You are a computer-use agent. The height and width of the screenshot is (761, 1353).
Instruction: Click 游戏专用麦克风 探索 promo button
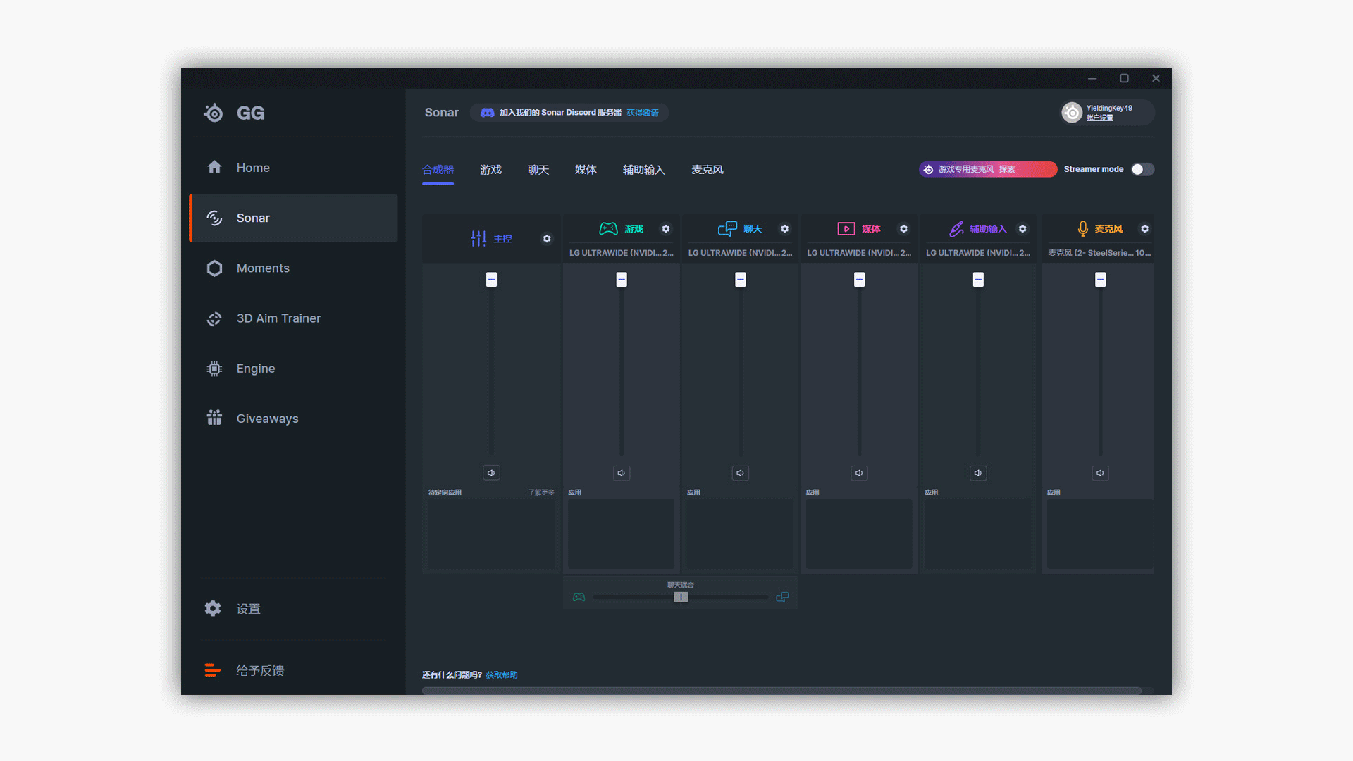click(x=987, y=169)
